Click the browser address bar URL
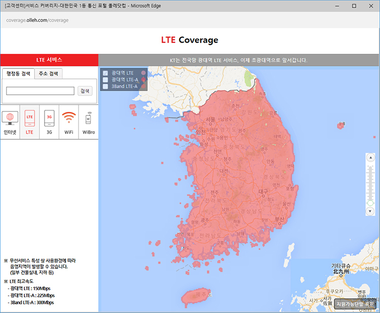Screen dimensions: 380x313 pyautogui.click(x=37, y=20)
